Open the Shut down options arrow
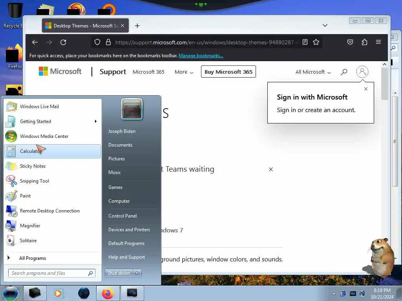This screenshot has width=402, height=301. (137, 273)
